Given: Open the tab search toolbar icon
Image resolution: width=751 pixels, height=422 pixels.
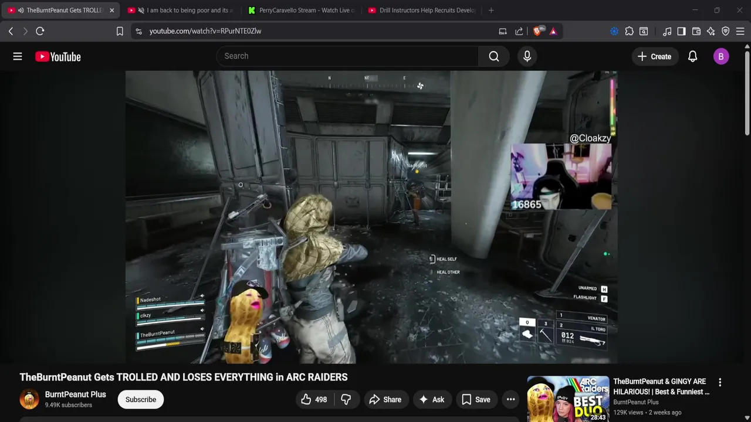Looking at the screenshot, I should click(644, 31).
